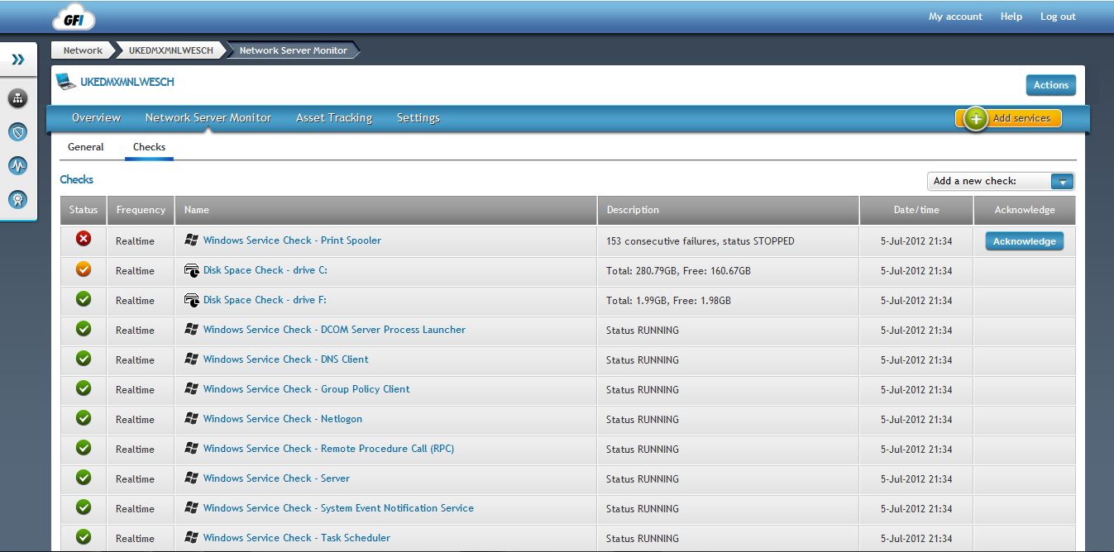Sort checks by Date/time column header
The height and width of the screenshot is (552, 1114).
click(916, 210)
